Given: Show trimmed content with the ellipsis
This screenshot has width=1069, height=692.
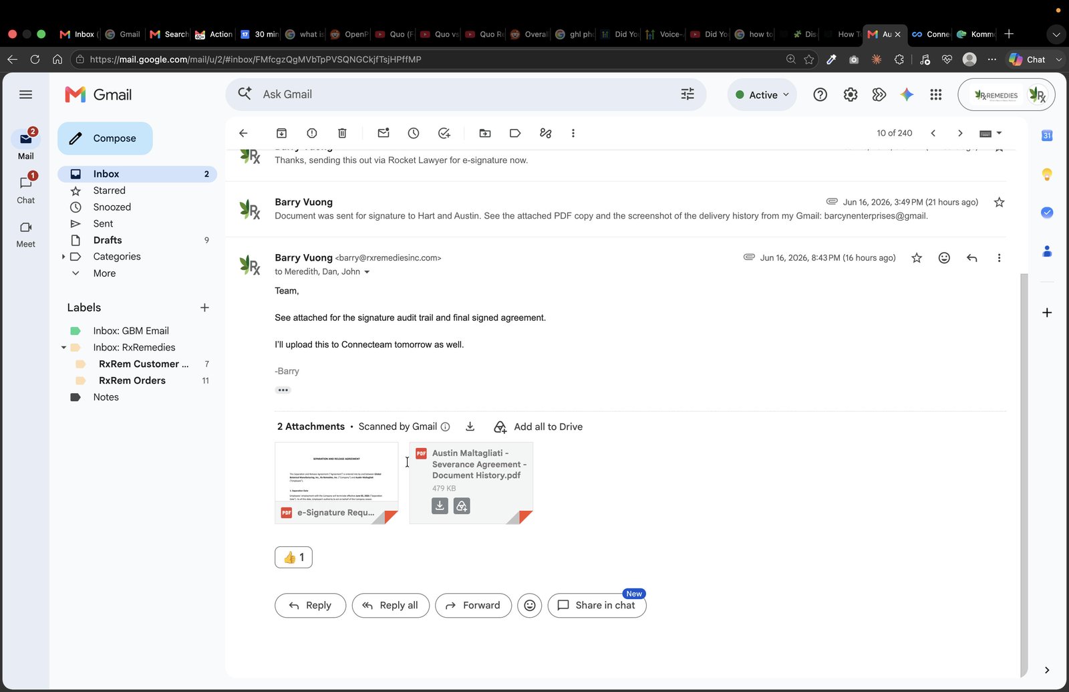Looking at the screenshot, I should click(x=283, y=390).
